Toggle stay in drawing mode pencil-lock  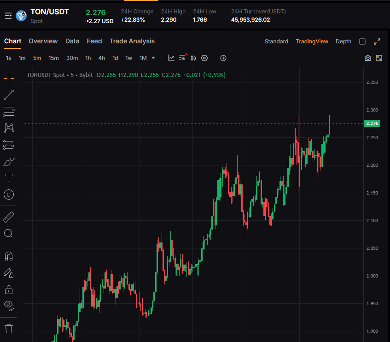click(9, 273)
